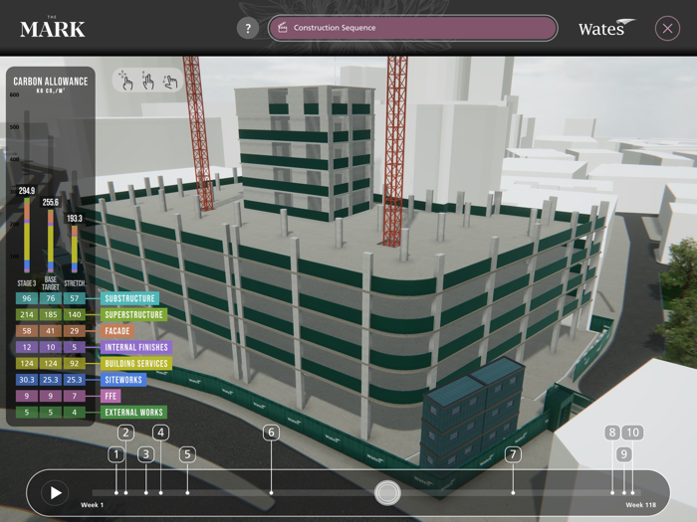Click Building Services stretch value 92
697x522 pixels.
[x=75, y=364]
